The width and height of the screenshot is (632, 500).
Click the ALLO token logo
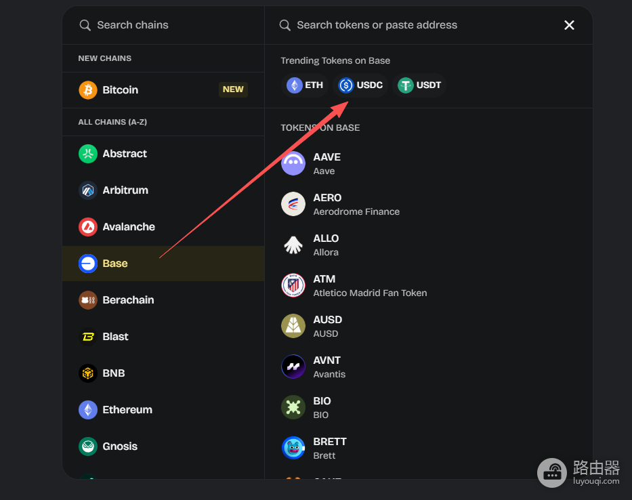coord(293,245)
